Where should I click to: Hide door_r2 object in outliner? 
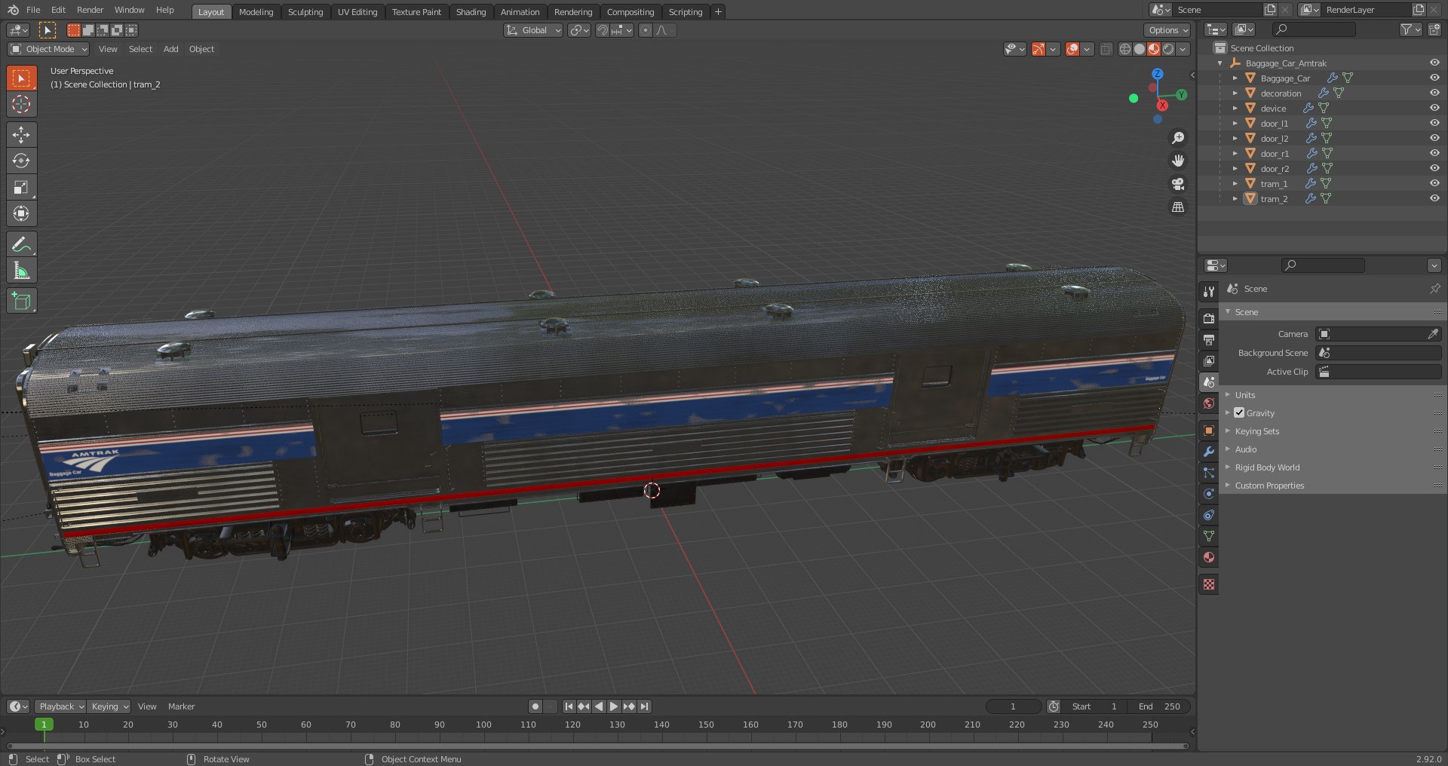pyautogui.click(x=1434, y=168)
